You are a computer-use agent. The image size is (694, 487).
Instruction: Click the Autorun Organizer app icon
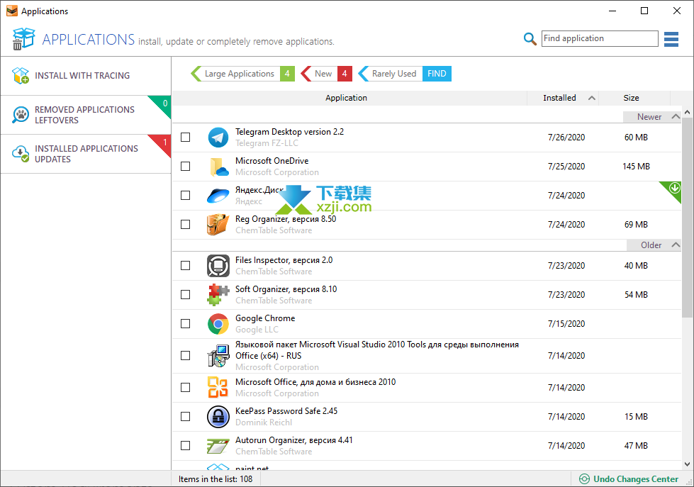tap(218, 446)
